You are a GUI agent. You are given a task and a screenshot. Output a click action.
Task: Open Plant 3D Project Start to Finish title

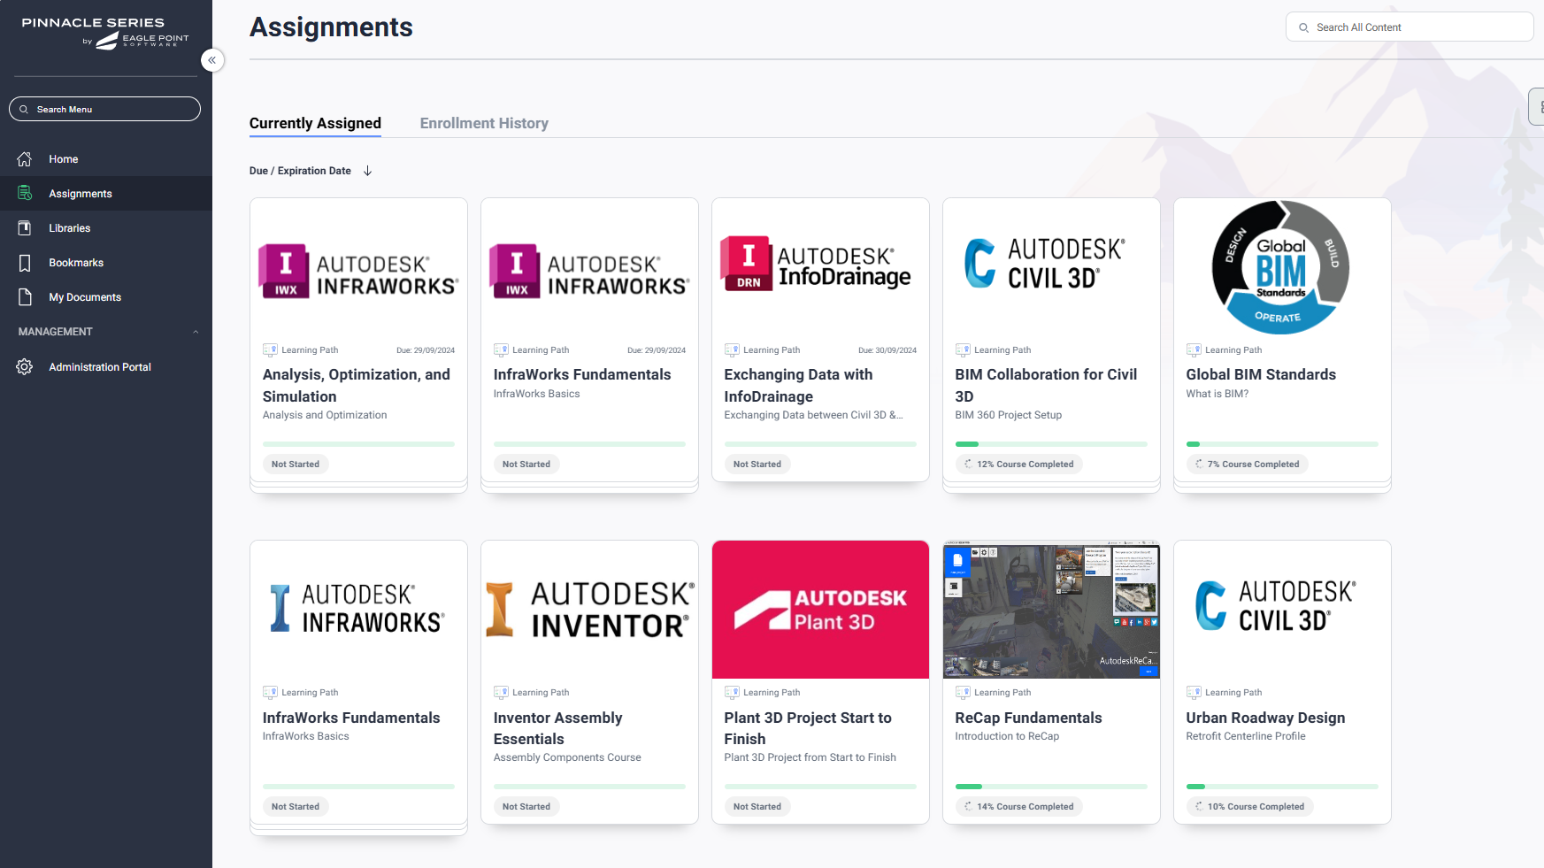click(808, 728)
